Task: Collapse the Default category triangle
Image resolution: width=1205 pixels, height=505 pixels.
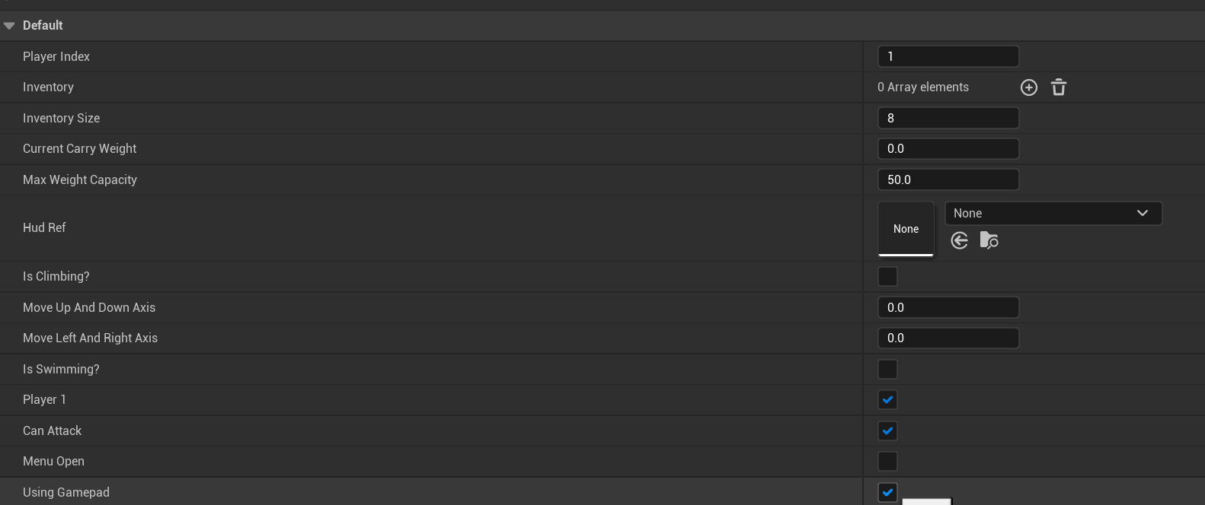Action: point(9,26)
